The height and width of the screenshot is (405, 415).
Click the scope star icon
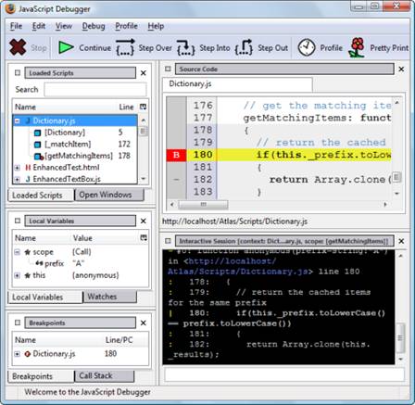coord(28,252)
